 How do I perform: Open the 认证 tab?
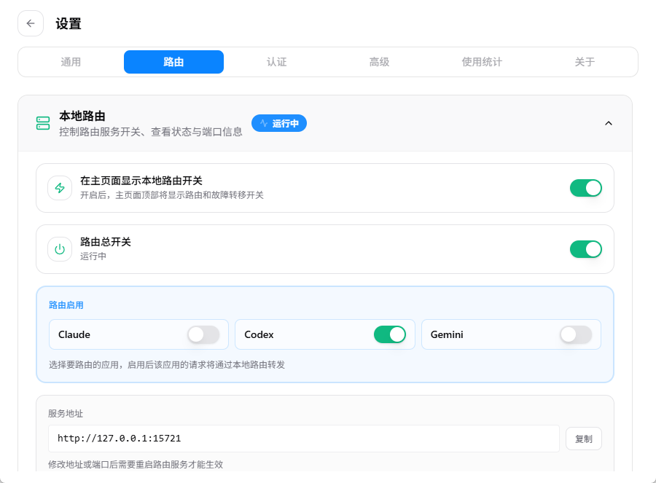click(x=276, y=62)
